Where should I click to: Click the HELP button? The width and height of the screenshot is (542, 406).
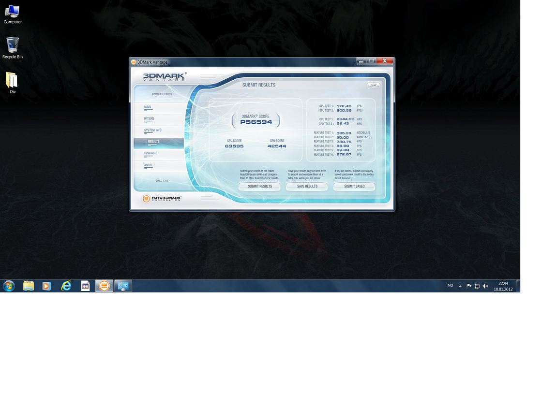pyautogui.click(x=373, y=85)
